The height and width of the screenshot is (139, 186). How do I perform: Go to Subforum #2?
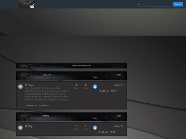click(44, 106)
